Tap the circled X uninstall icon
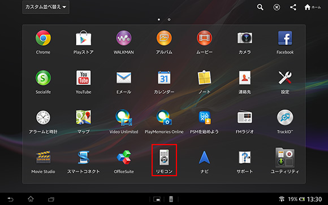 (x=277, y=7)
